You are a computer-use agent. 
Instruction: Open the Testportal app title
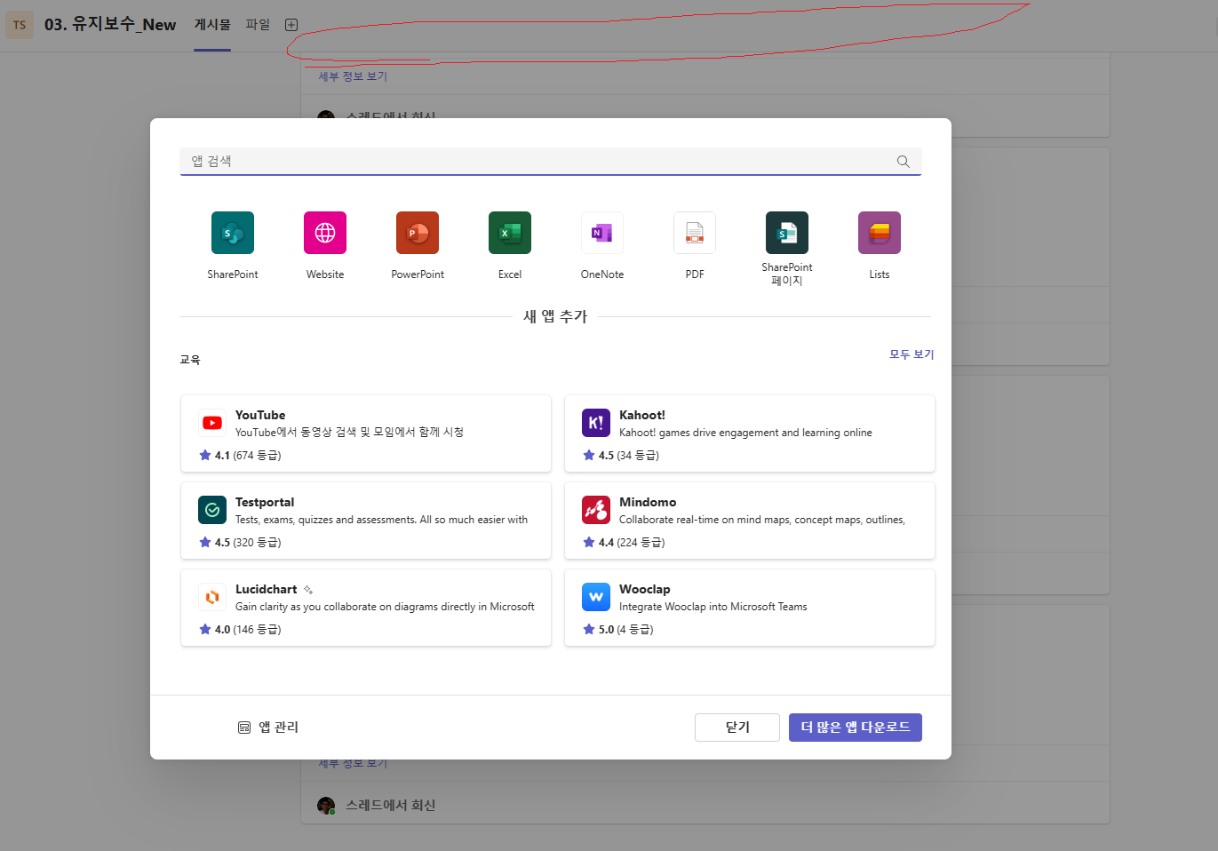[x=265, y=502]
